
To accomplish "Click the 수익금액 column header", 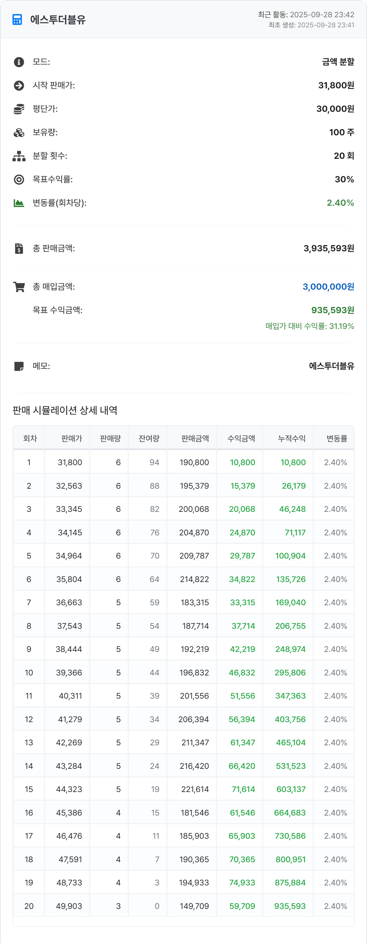I will point(241,438).
